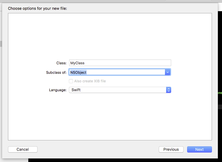Image resolution: width=222 pixels, height=162 pixels.
Task: Click the green text at right window edge
Action: (220, 93)
